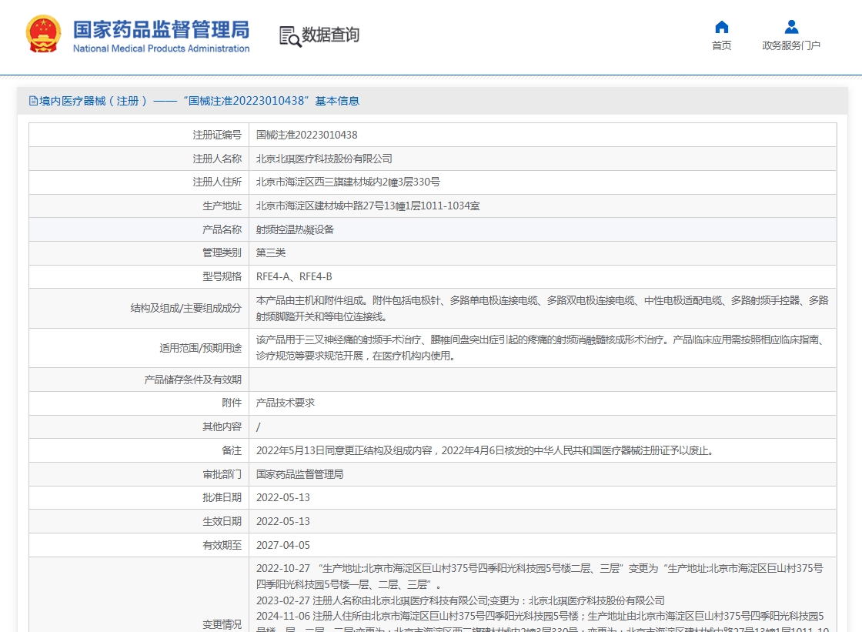Click the national emblem logo
Screen dimensions: 862x632
[43, 34]
